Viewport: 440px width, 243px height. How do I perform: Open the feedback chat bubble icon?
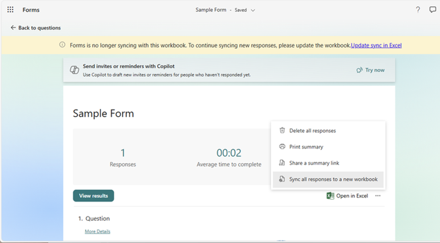pos(432,10)
